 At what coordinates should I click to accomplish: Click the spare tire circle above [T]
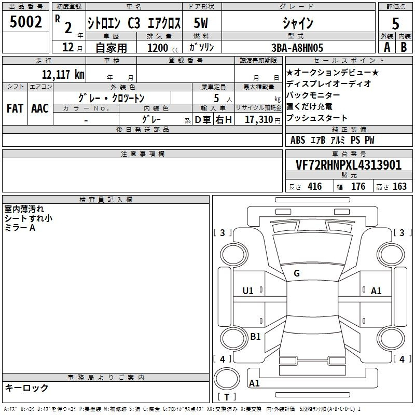click(x=227, y=379)
